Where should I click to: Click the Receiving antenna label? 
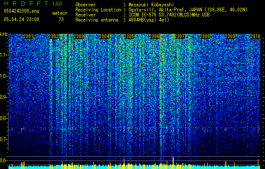(97, 20)
